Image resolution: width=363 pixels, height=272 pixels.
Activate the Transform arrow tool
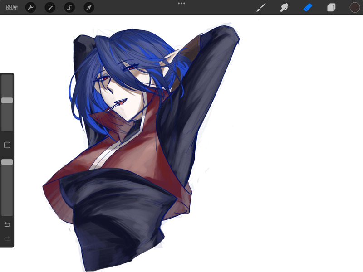click(89, 7)
